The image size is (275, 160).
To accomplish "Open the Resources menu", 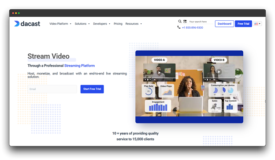I will 132,24.
